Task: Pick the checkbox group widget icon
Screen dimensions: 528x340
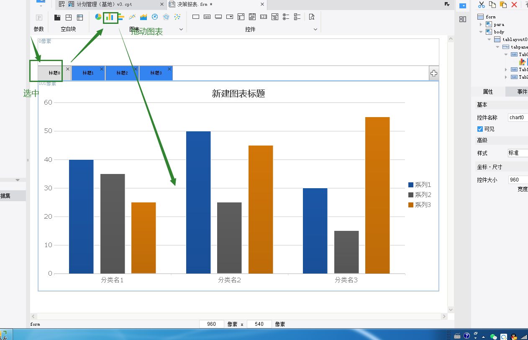Action: tap(297, 17)
